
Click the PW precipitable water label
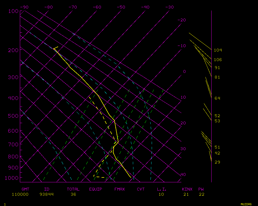(201, 189)
